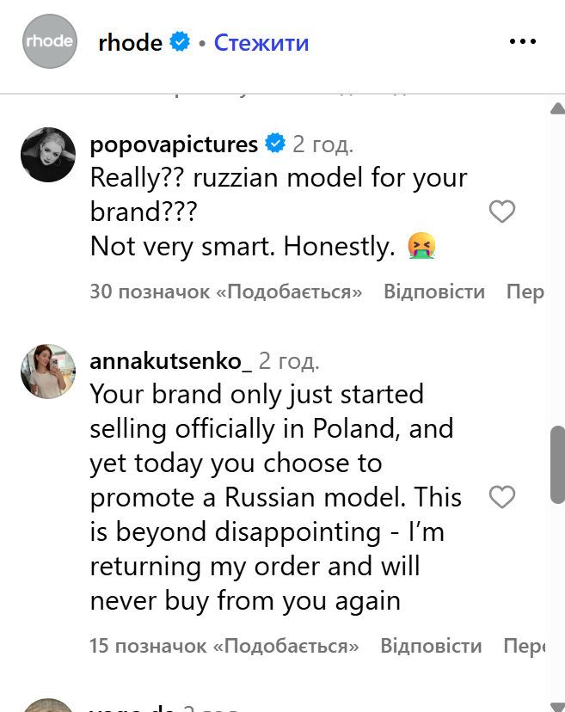Open the three-dot more options menu

(x=523, y=41)
